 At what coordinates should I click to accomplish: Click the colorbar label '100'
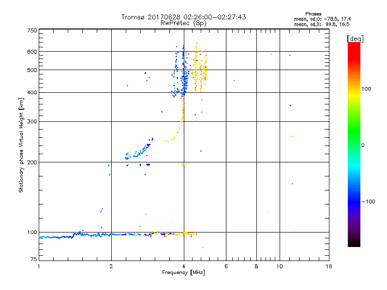tap(366, 89)
